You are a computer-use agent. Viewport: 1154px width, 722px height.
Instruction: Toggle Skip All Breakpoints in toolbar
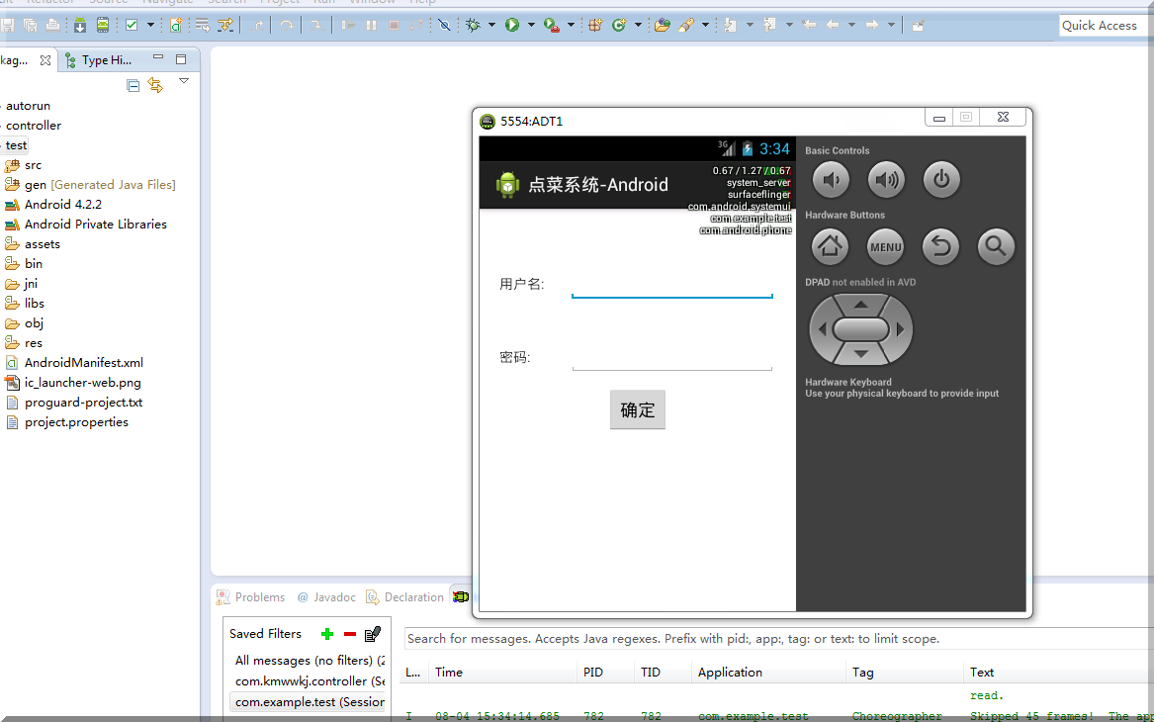[x=444, y=25]
